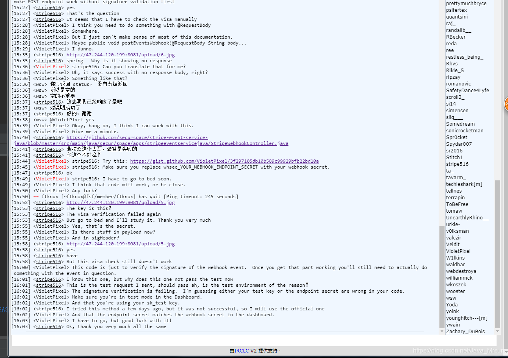
Task: Select user SafetyDance4Lyfe in the nick list
Action: tap(467, 91)
